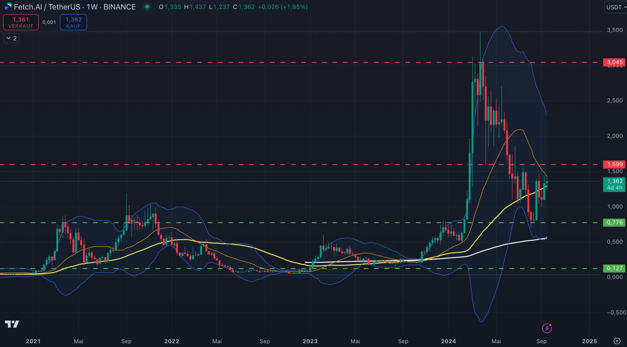Click the change value +0,026 (+1,95%)

[283, 7]
